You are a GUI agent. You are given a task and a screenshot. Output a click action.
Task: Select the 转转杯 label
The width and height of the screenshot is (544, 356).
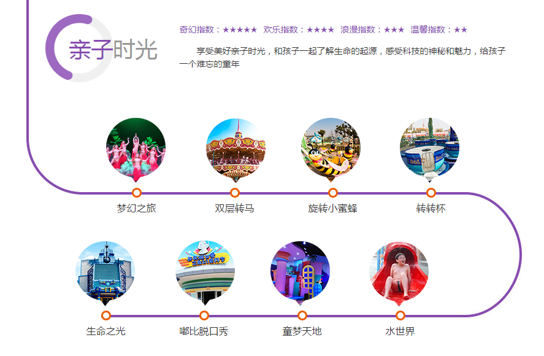[x=431, y=209]
